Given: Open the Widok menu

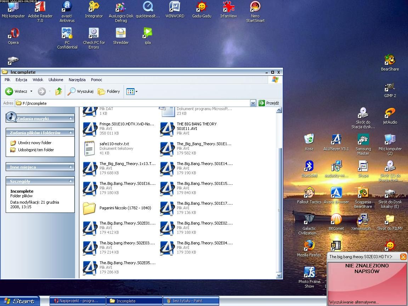Looking at the screenshot, I should (x=38, y=80).
